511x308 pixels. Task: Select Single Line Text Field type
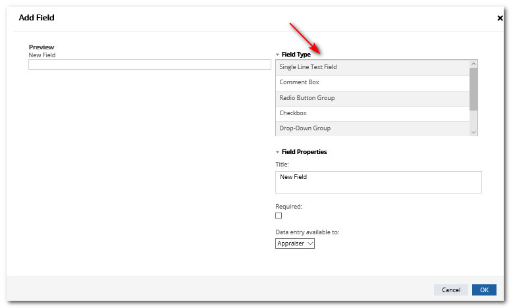pos(373,67)
